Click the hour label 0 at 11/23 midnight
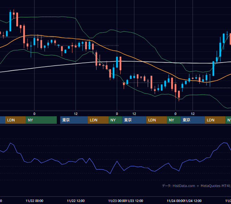This screenshot has height=204, width=231. point(117,114)
